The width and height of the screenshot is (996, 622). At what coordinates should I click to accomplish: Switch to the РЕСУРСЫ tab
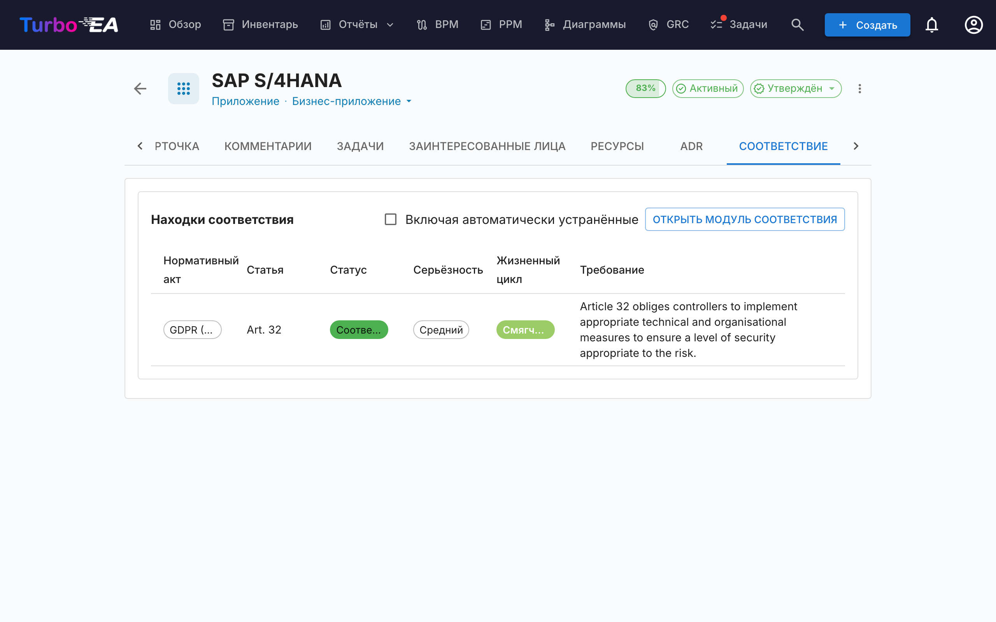coord(617,146)
